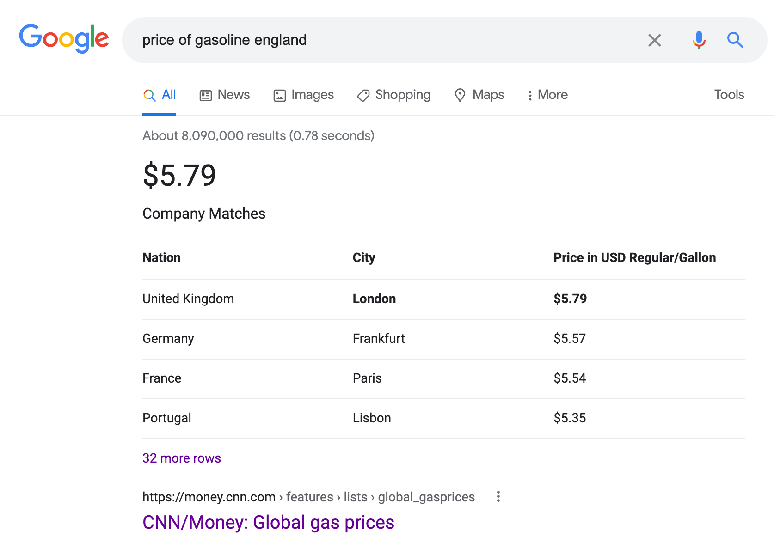
Task: Click the Shopping tab tag icon
Action: [363, 96]
